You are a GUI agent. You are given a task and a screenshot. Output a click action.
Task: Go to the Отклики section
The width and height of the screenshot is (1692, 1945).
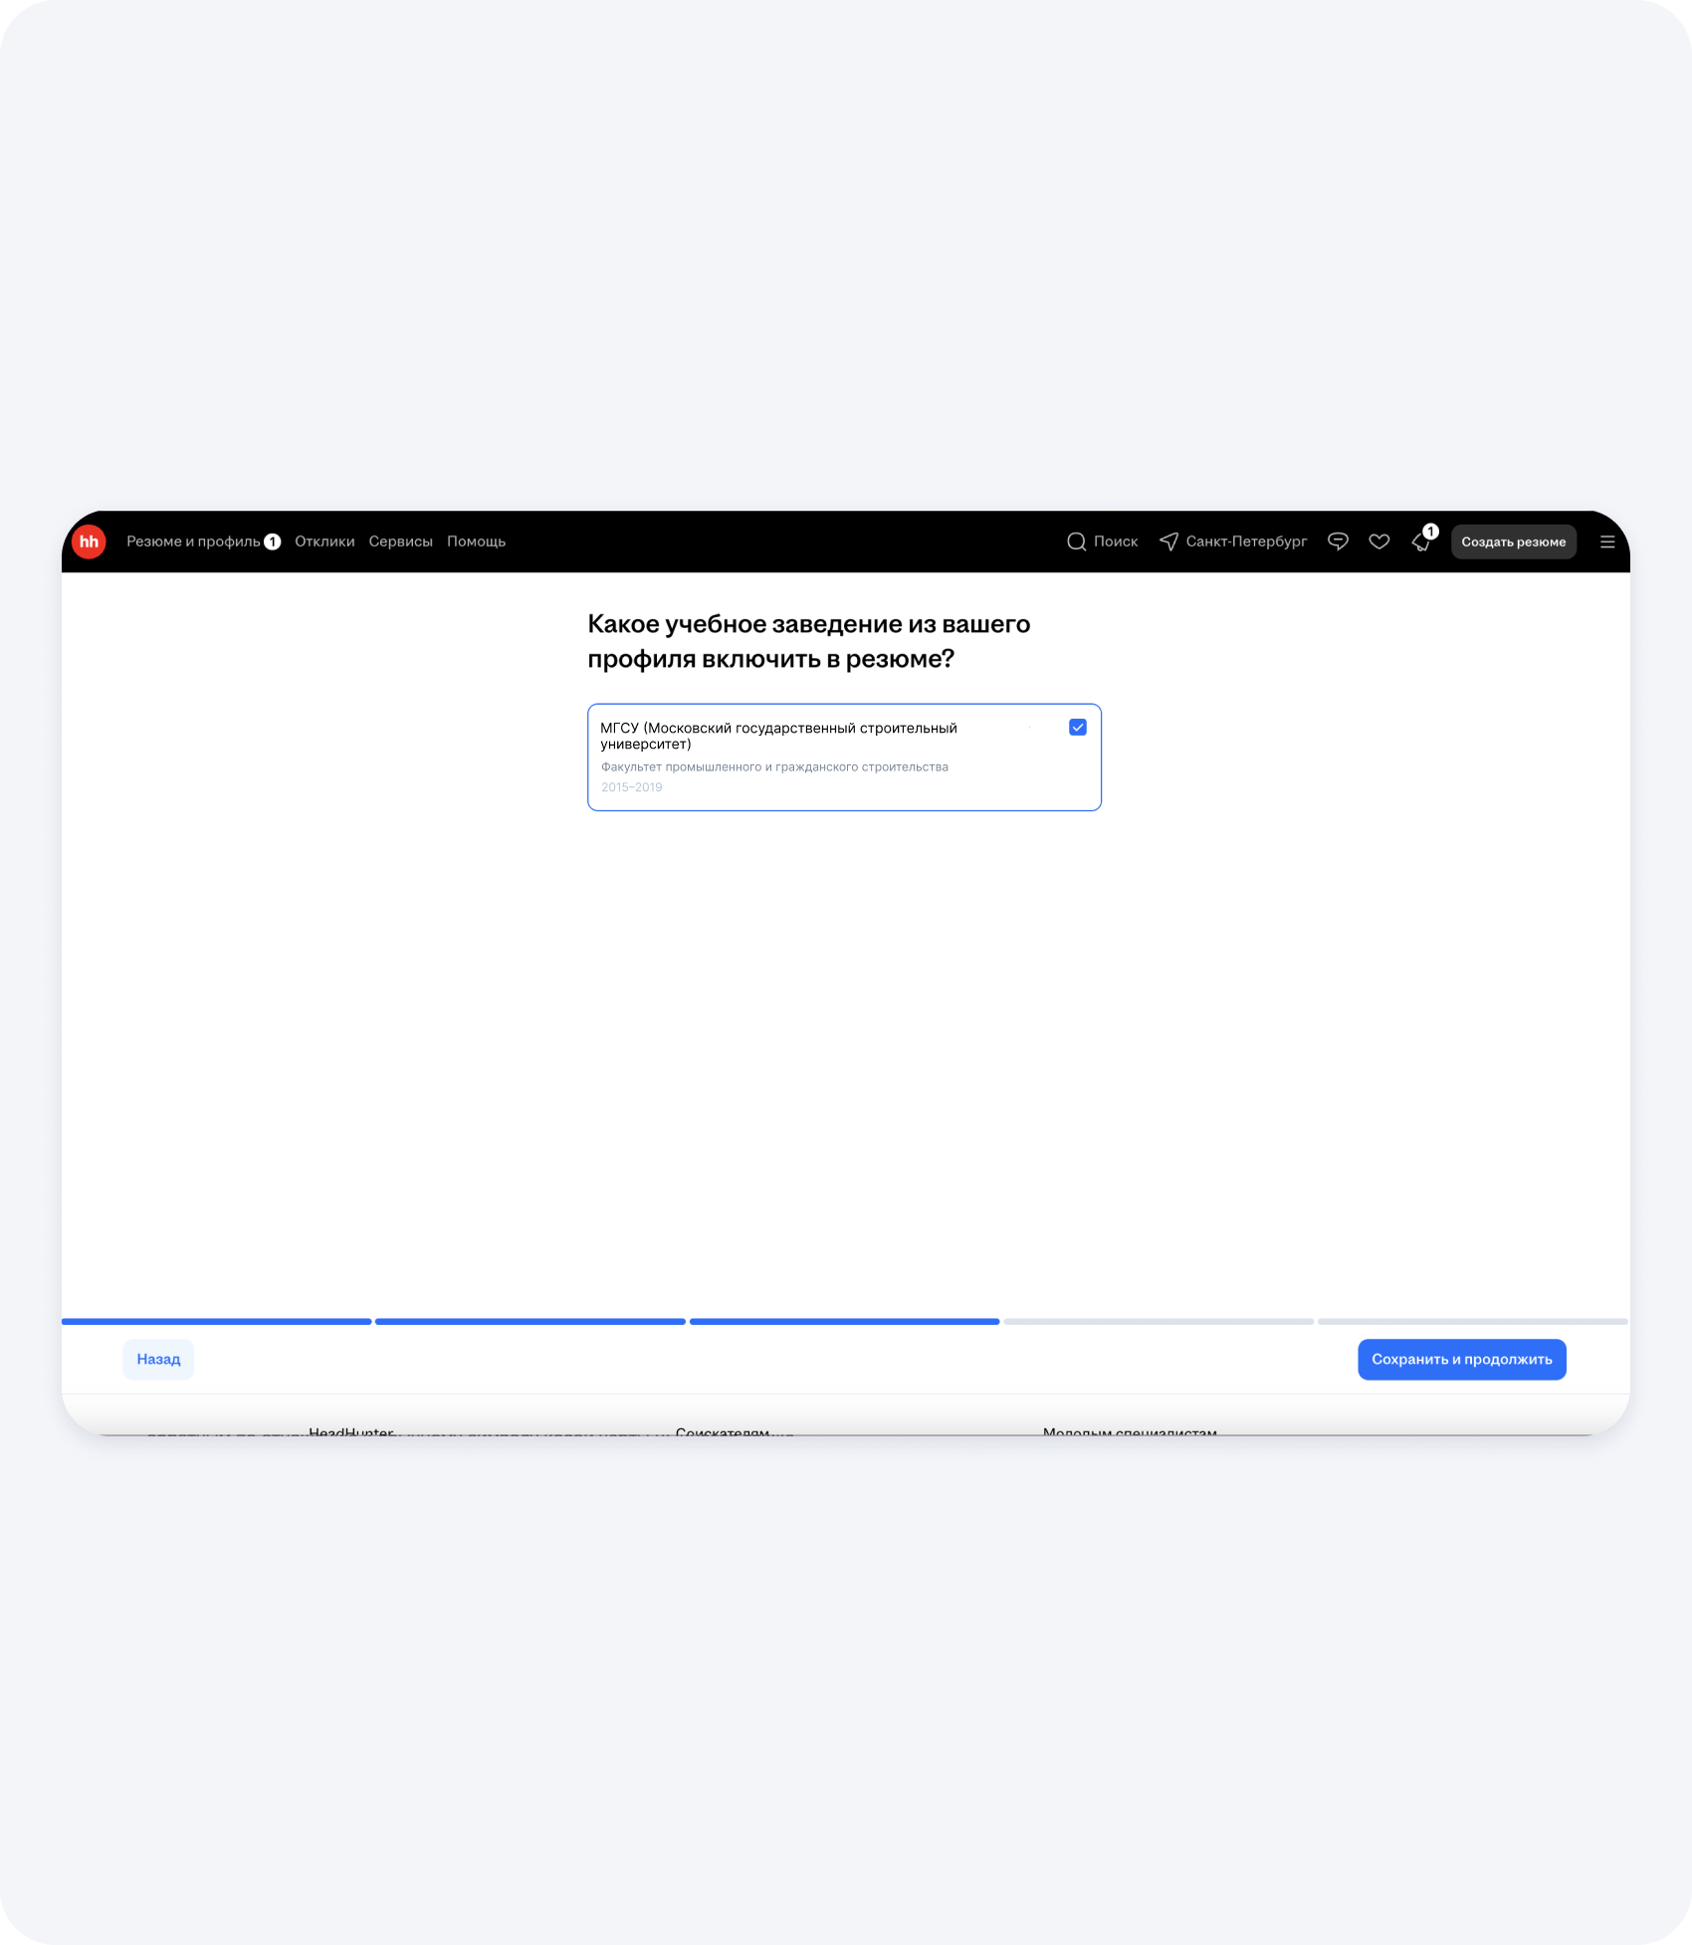point(324,541)
